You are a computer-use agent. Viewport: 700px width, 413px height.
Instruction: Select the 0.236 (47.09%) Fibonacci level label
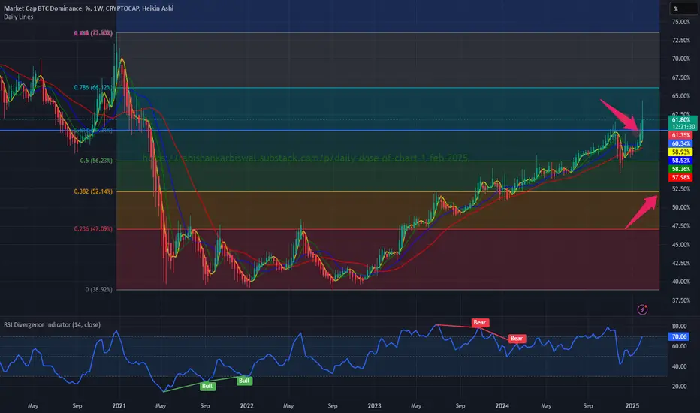pyautogui.click(x=93, y=229)
